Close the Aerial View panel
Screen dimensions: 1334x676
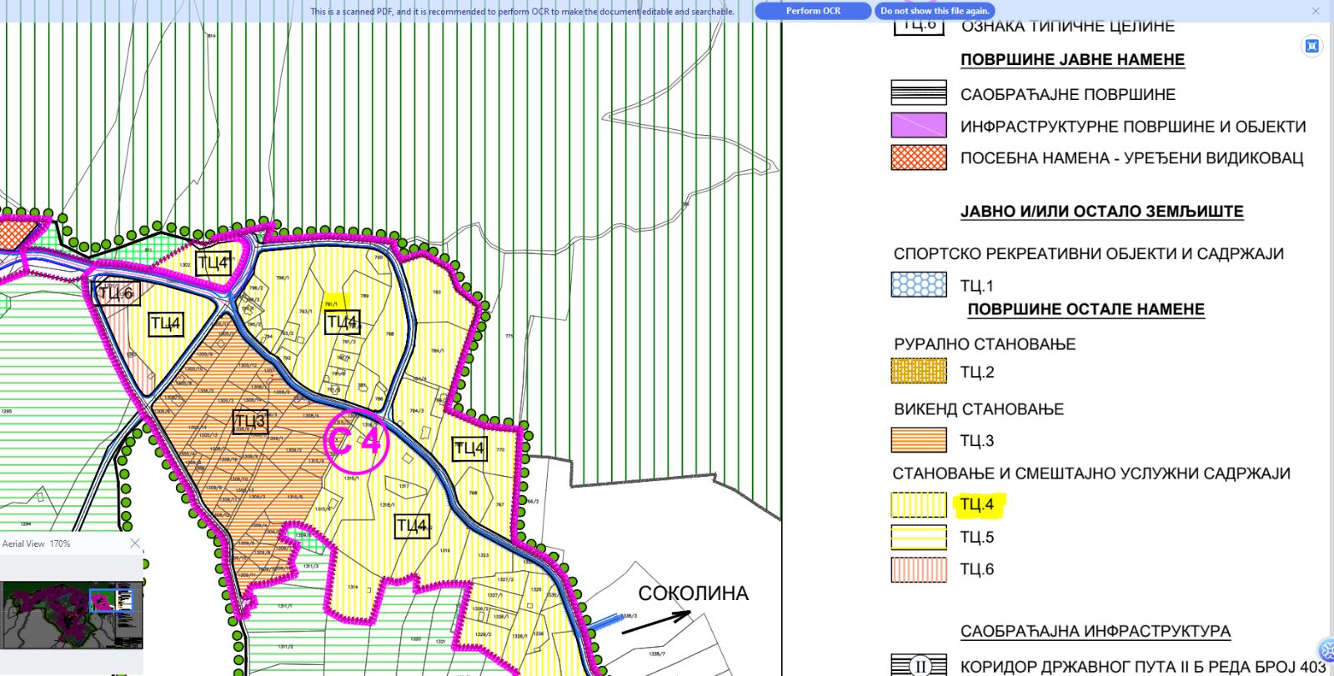(x=135, y=543)
